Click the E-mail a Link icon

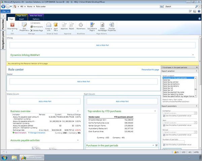[49, 24]
